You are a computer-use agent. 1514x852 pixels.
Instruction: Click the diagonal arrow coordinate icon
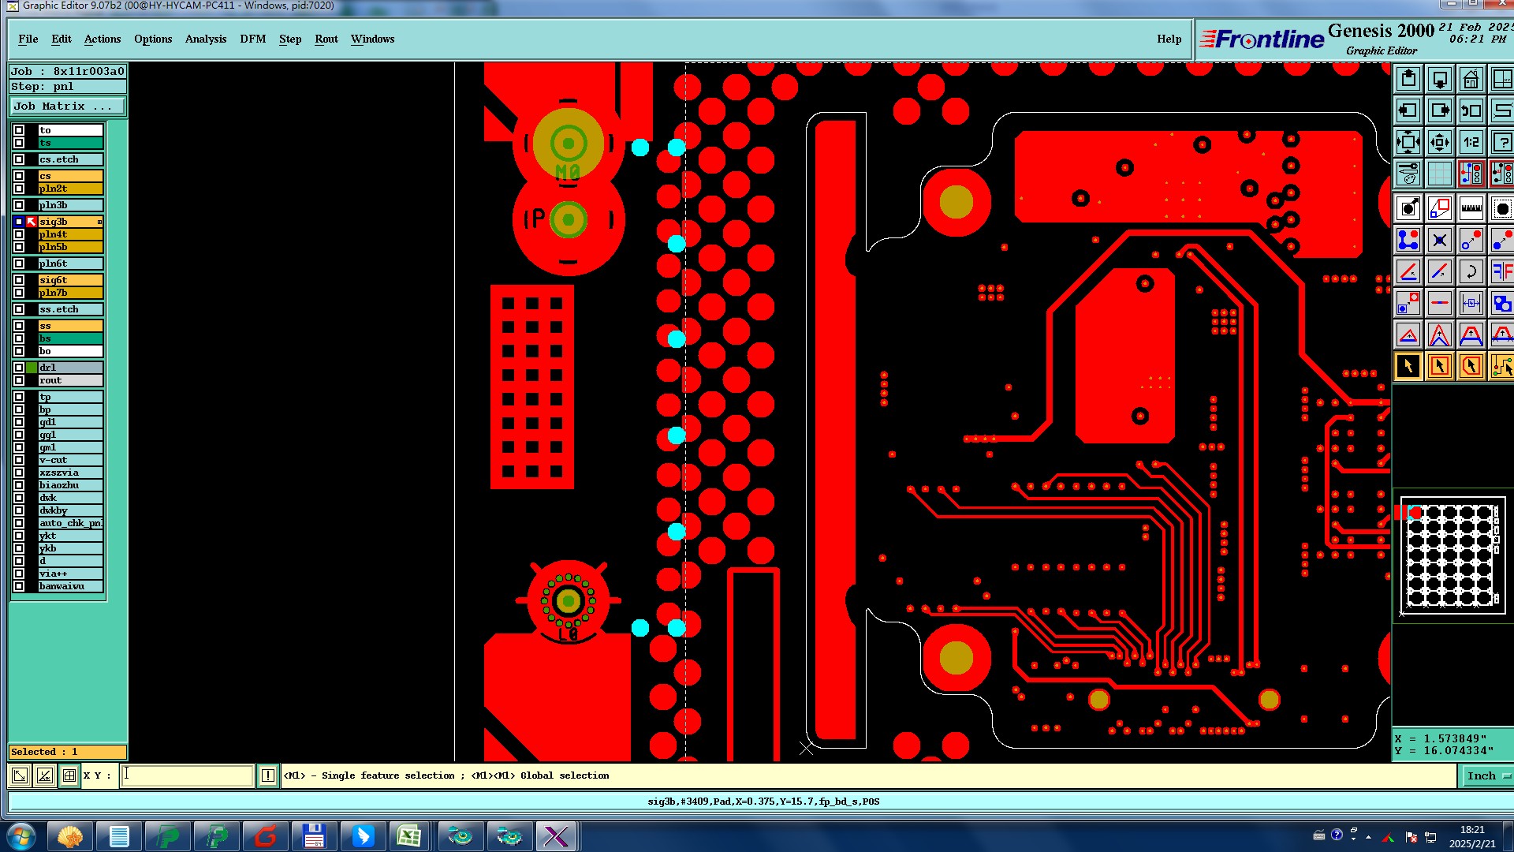[20, 775]
